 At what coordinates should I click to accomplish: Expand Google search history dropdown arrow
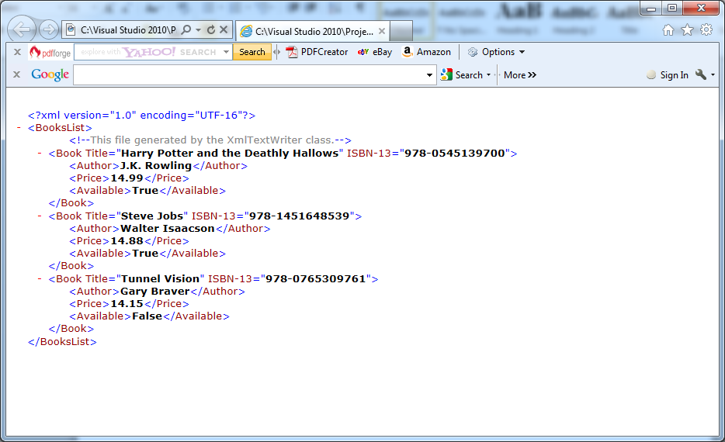(x=429, y=74)
